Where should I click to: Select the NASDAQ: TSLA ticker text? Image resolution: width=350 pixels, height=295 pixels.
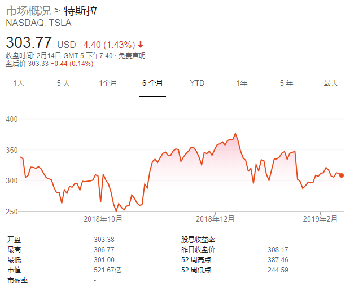click(x=38, y=23)
